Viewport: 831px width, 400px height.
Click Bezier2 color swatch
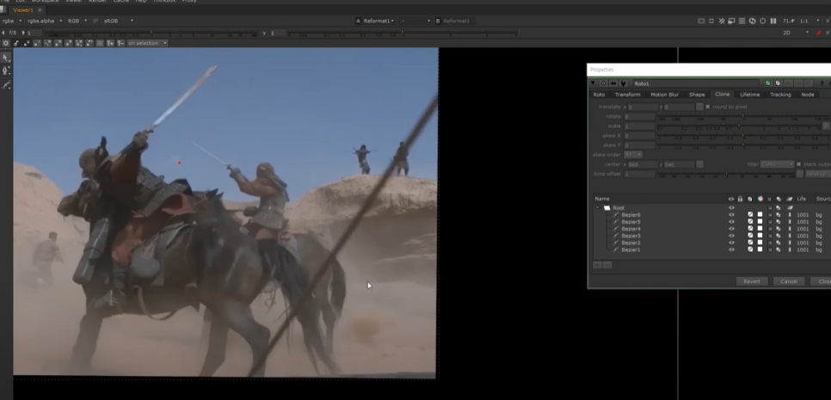(x=760, y=242)
